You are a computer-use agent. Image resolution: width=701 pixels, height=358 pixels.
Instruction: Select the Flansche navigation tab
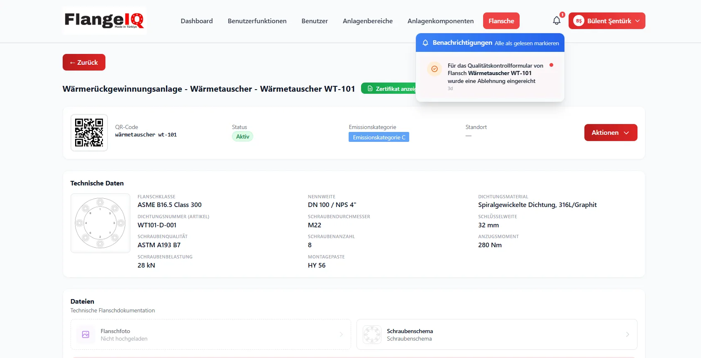[x=501, y=21]
